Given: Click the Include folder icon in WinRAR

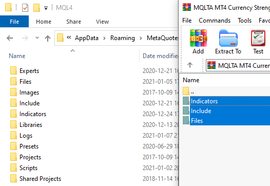Looking at the screenshot, I should pyautogui.click(x=186, y=110).
